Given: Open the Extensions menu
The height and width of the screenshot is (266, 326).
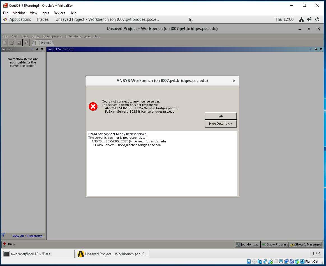Looking at the screenshot, I should click(73, 36).
